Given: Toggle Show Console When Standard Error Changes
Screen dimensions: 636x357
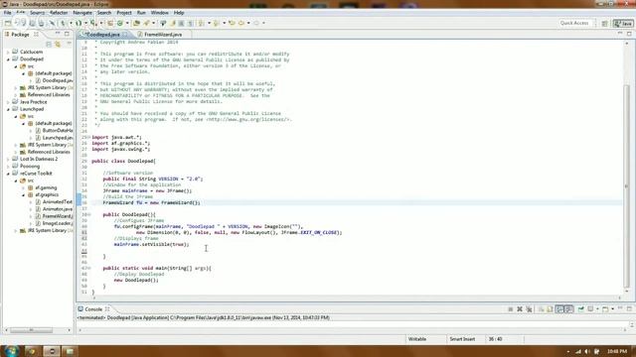Looking at the screenshot, I should point(569,309).
